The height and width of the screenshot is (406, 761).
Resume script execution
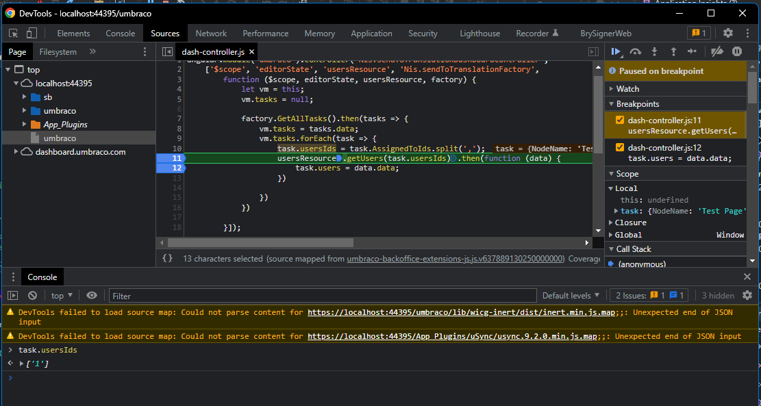coord(617,51)
